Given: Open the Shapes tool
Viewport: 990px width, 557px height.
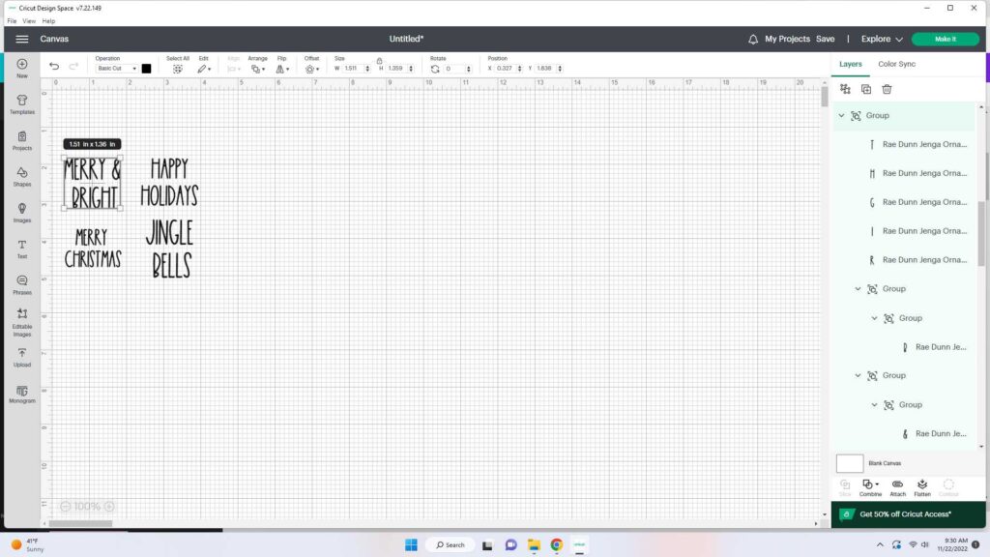Looking at the screenshot, I should tap(22, 176).
